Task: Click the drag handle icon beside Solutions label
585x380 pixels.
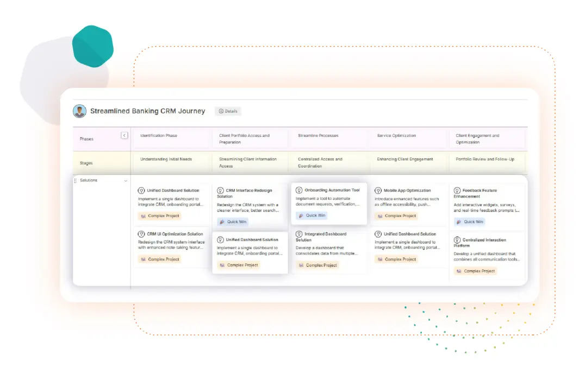Action: coord(76,180)
